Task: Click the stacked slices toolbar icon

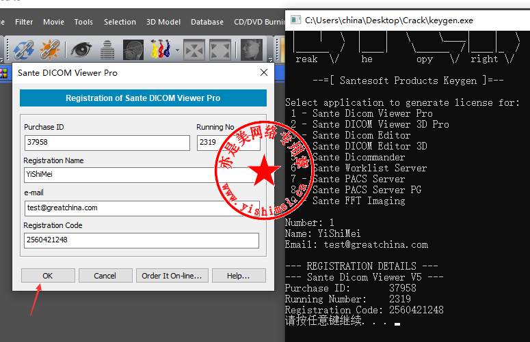Action: (x=107, y=49)
